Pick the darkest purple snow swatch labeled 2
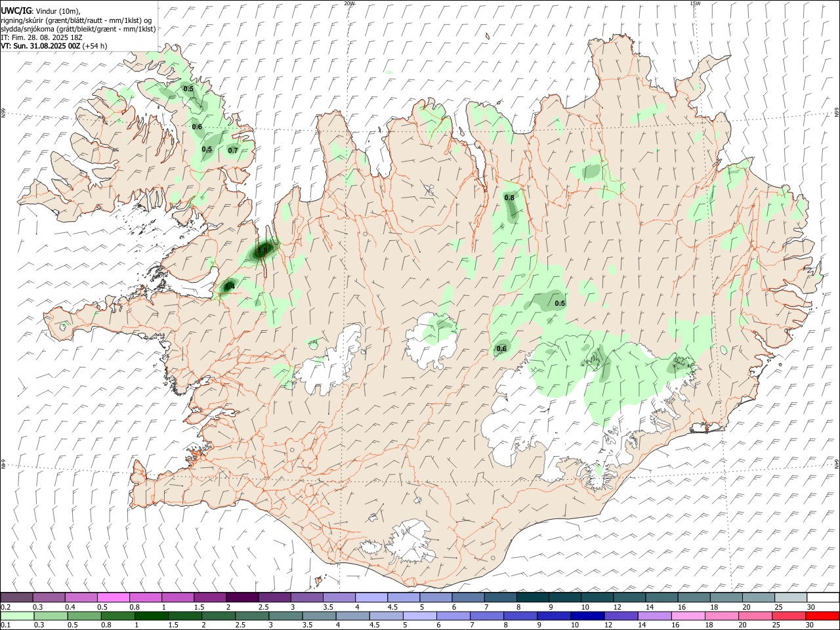 click(242, 598)
